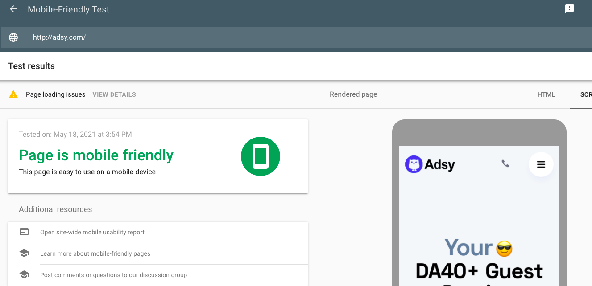Click the Test results heading
This screenshot has height=286, width=592.
[x=31, y=66]
